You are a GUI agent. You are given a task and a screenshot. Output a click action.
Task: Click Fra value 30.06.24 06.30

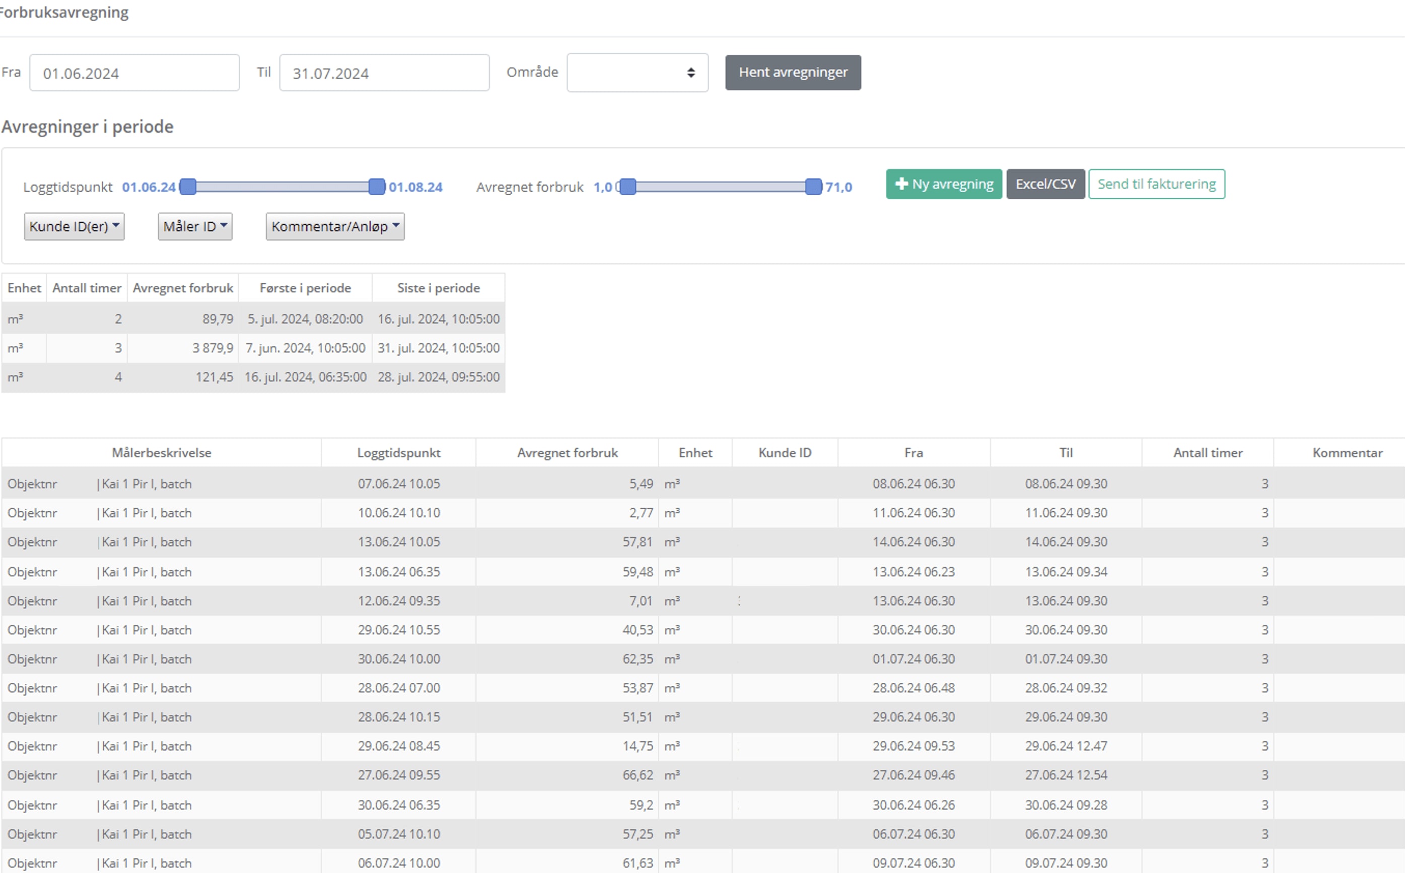point(913,630)
